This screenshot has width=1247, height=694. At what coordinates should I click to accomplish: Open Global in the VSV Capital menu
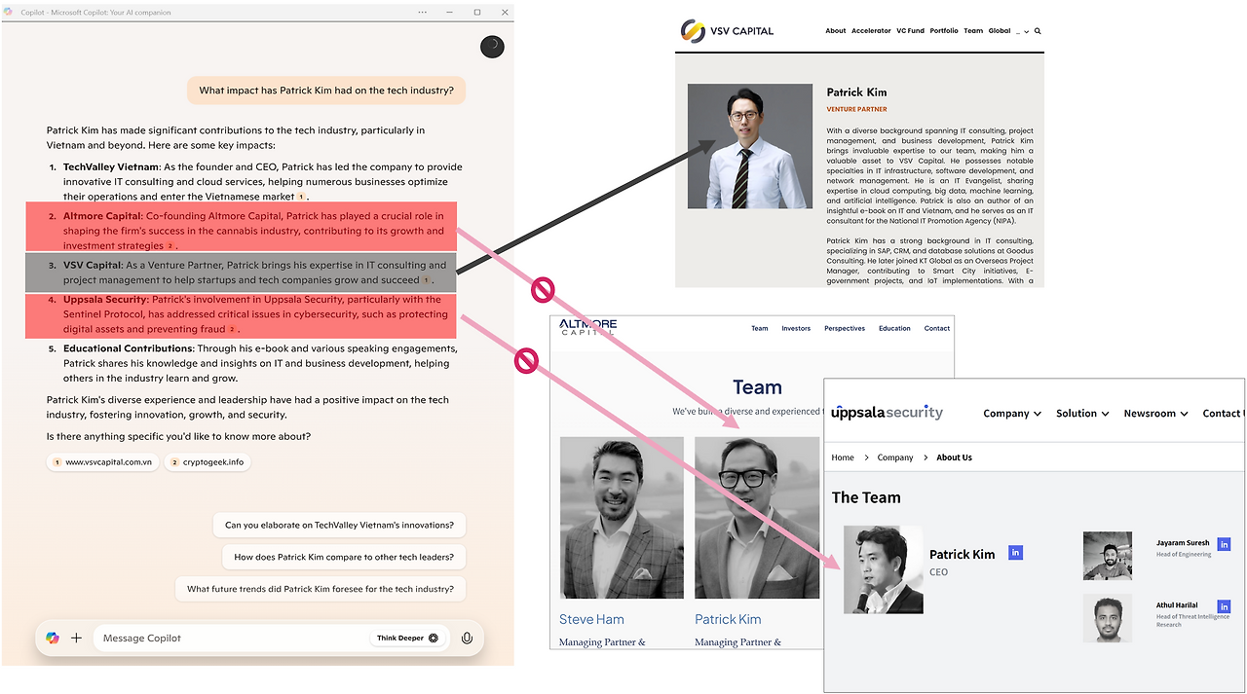[1000, 31]
